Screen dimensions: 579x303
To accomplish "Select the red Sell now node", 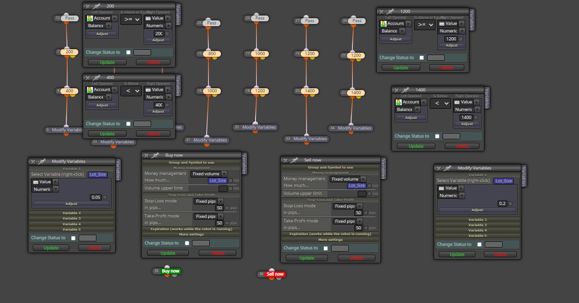I will click(275, 274).
